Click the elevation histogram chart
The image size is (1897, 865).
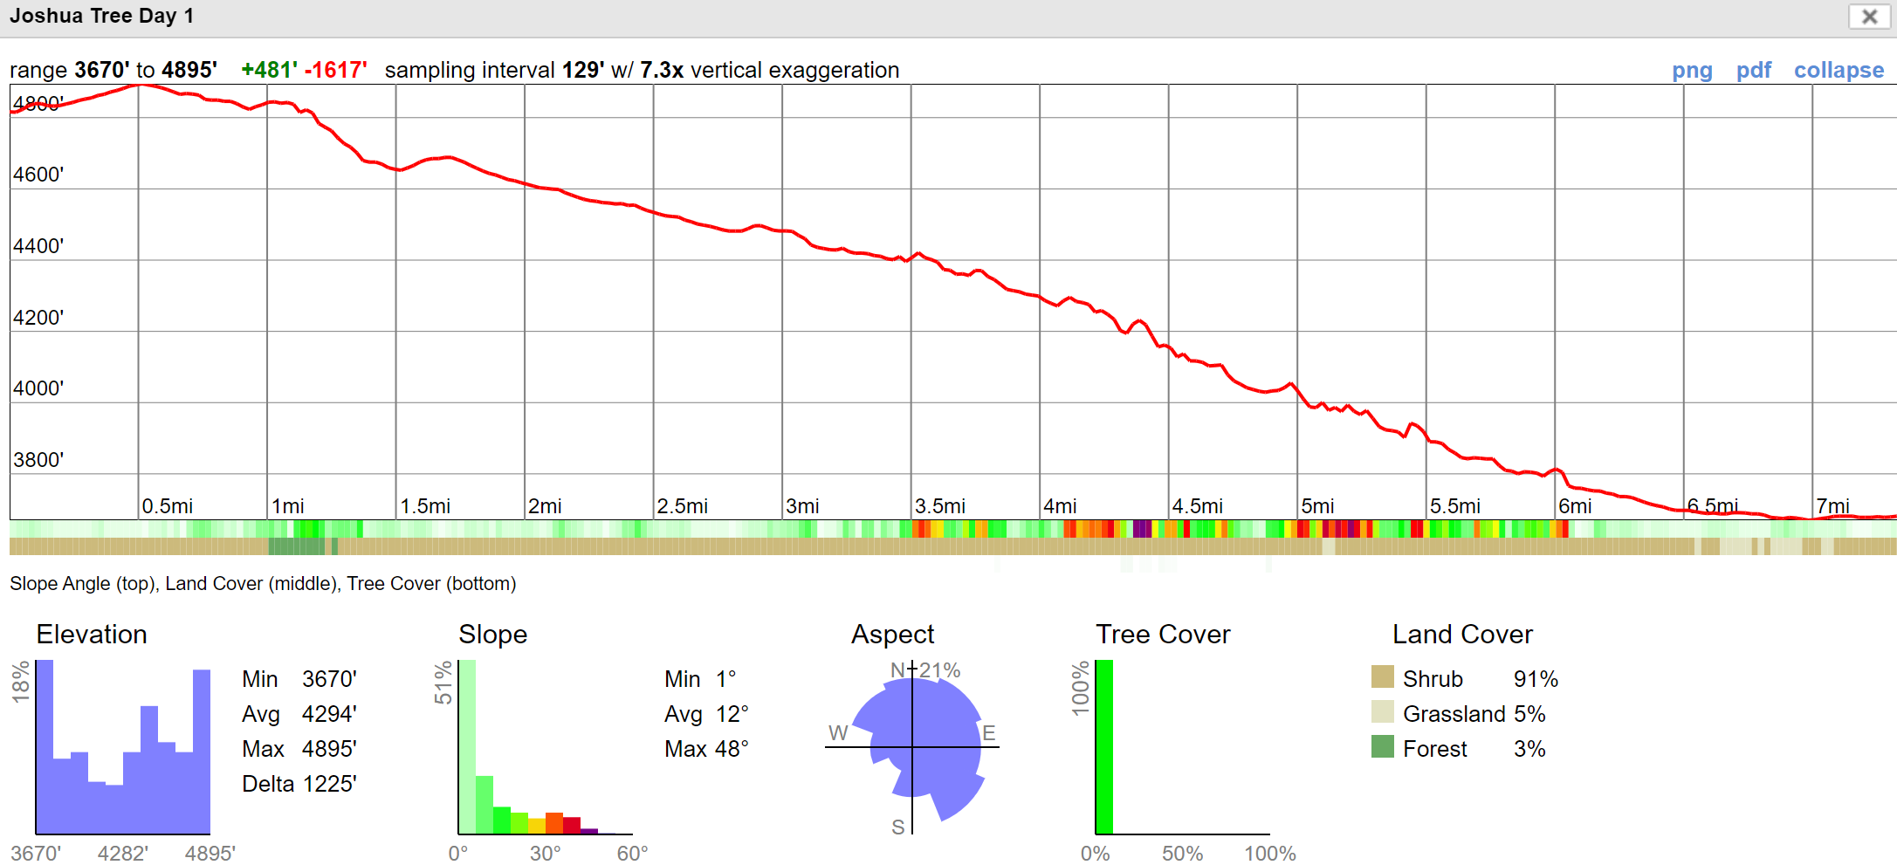tap(123, 747)
